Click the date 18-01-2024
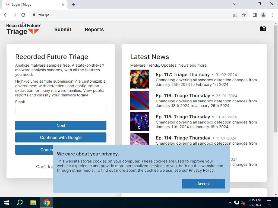Image resolution: width=278 pixels, height=208 pixels. [x=226, y=117]
